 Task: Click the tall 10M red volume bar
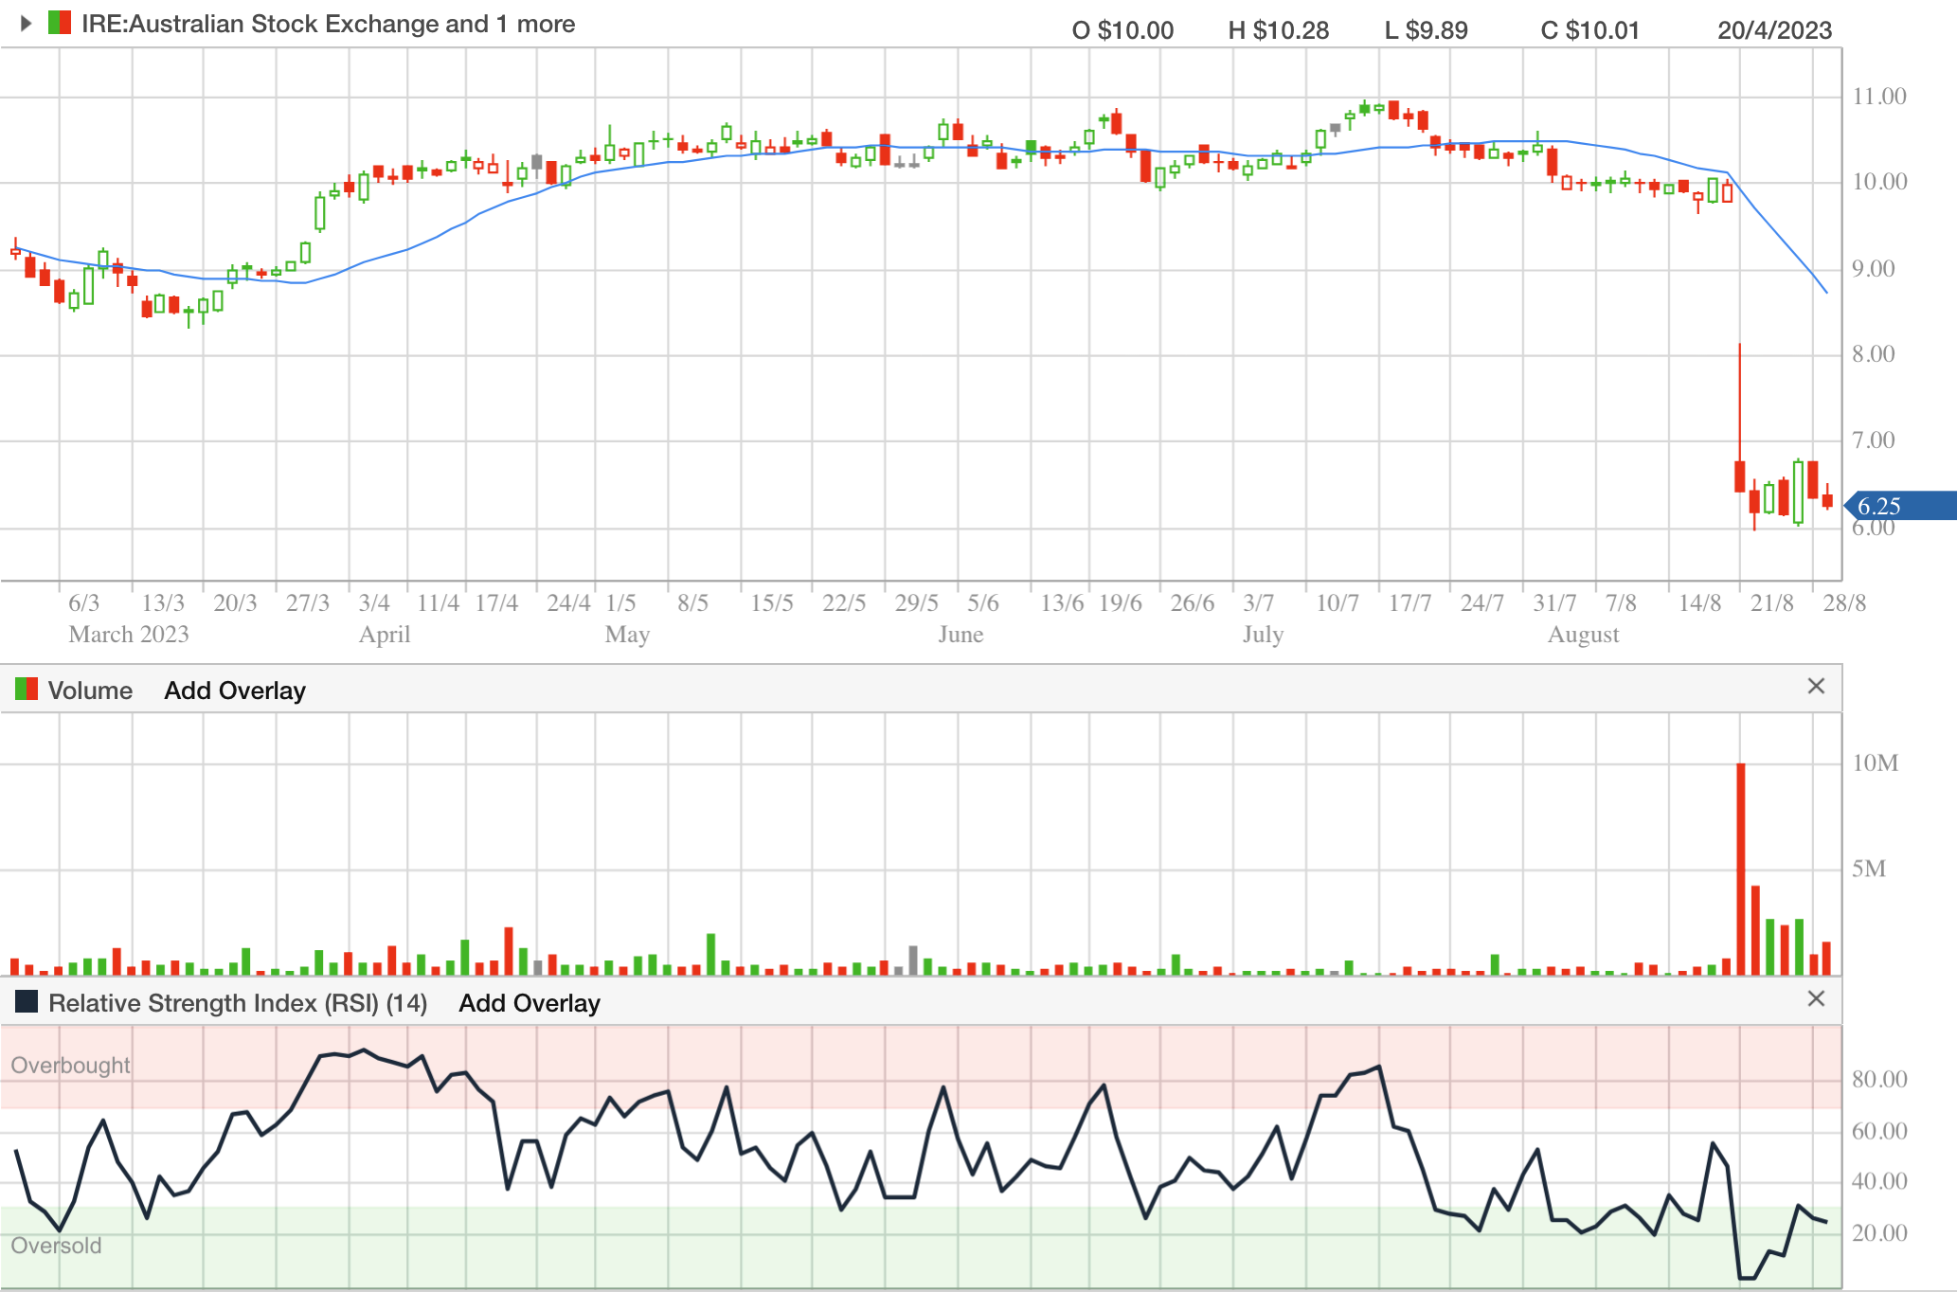click(x=1740, y=867)
